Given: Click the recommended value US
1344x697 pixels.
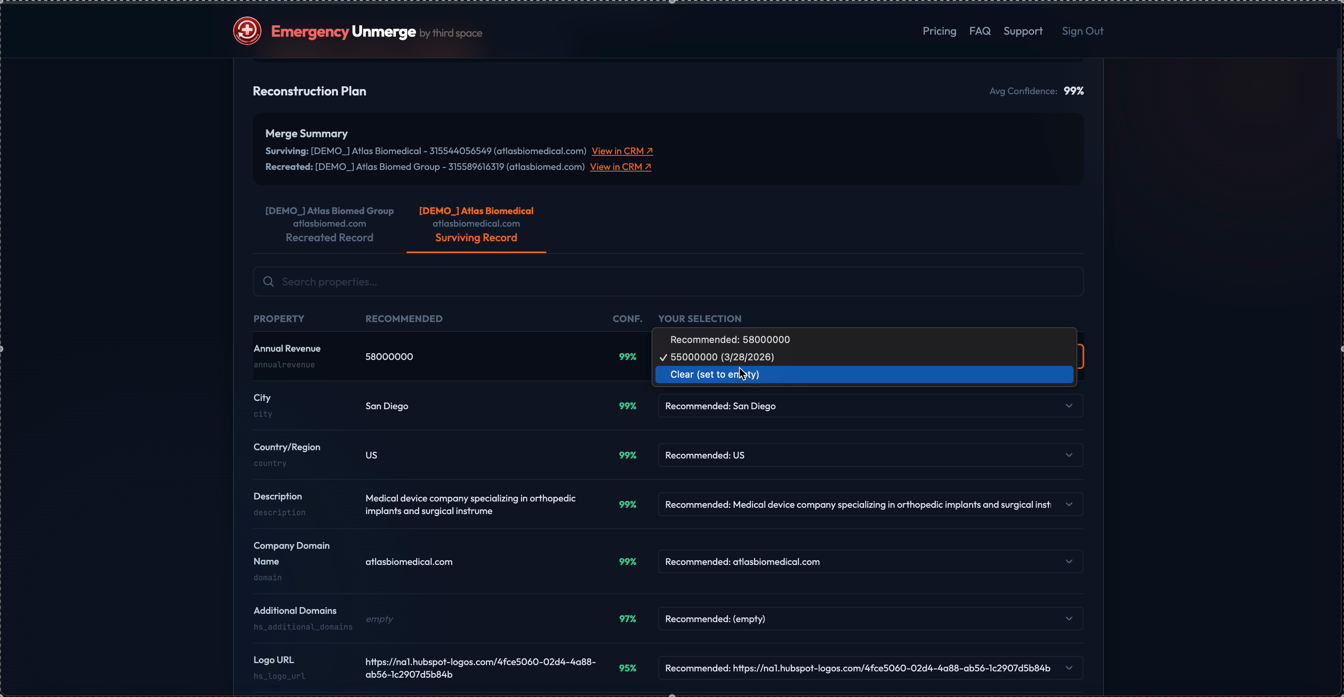Looking at the screenshot, I should pyautogui.click(x=371, y=455).
